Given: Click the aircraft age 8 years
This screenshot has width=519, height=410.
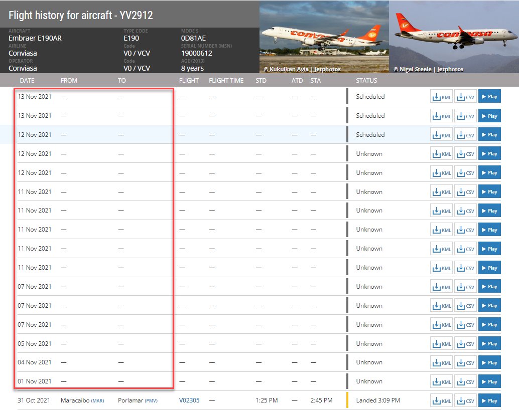Looking at the screenshot, I should [x=192, y=68].
